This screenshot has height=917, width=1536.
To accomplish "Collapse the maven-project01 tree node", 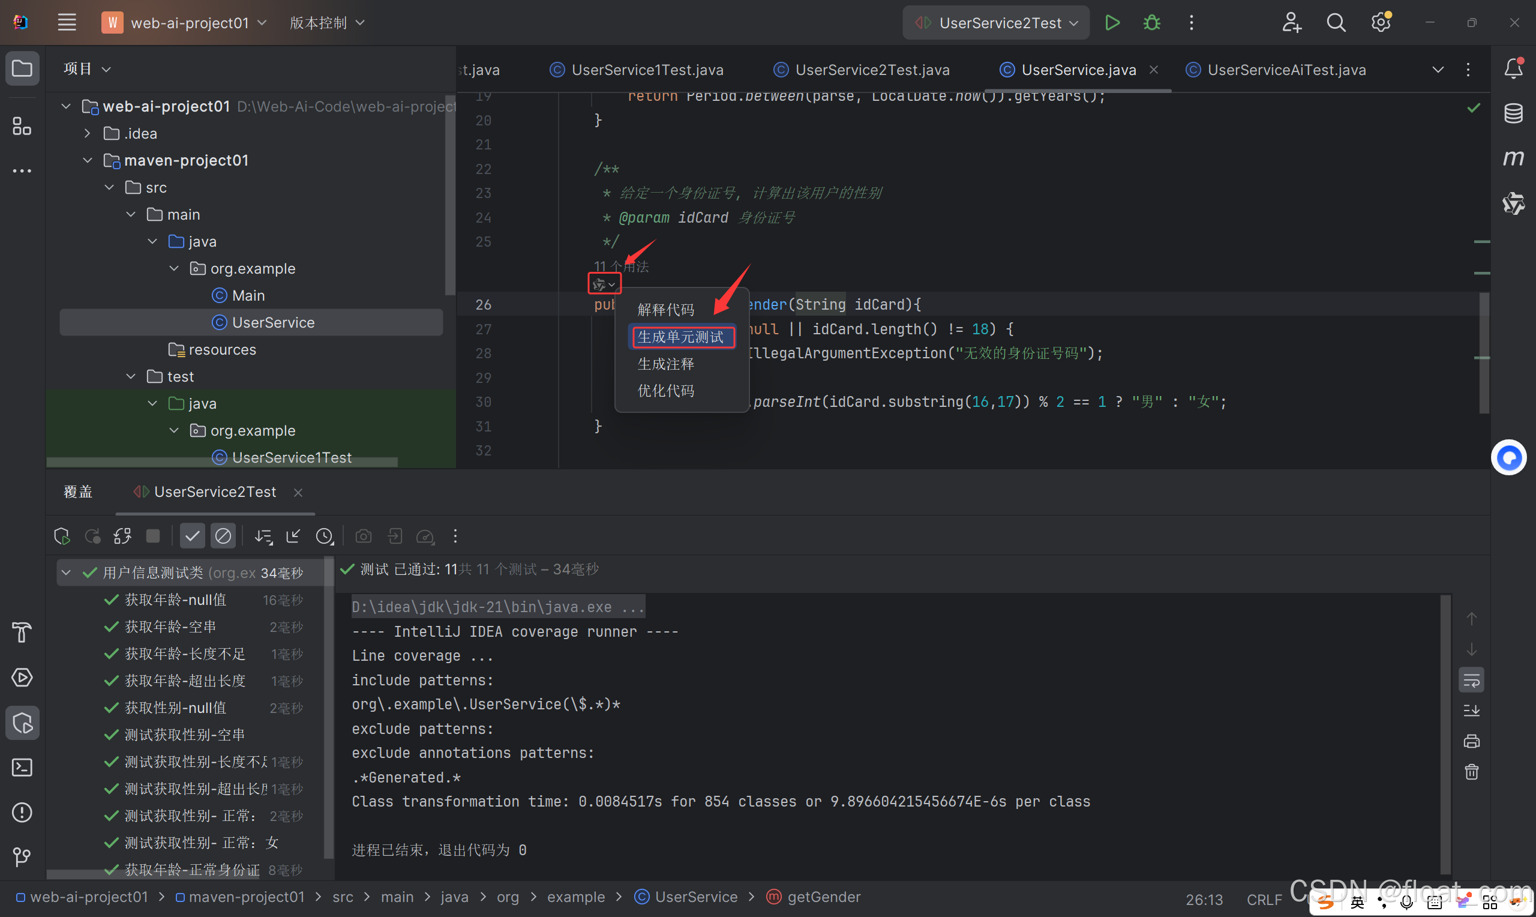I will [88, 161].
